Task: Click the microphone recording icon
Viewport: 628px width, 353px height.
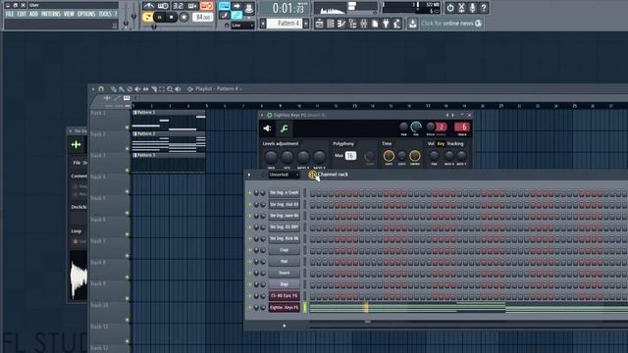Action: [473, 8]
